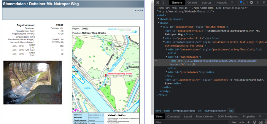Switch to the Computed styles tab

[173, 117]
